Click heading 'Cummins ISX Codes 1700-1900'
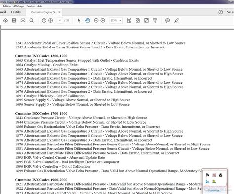 click(x=41, y=113)
